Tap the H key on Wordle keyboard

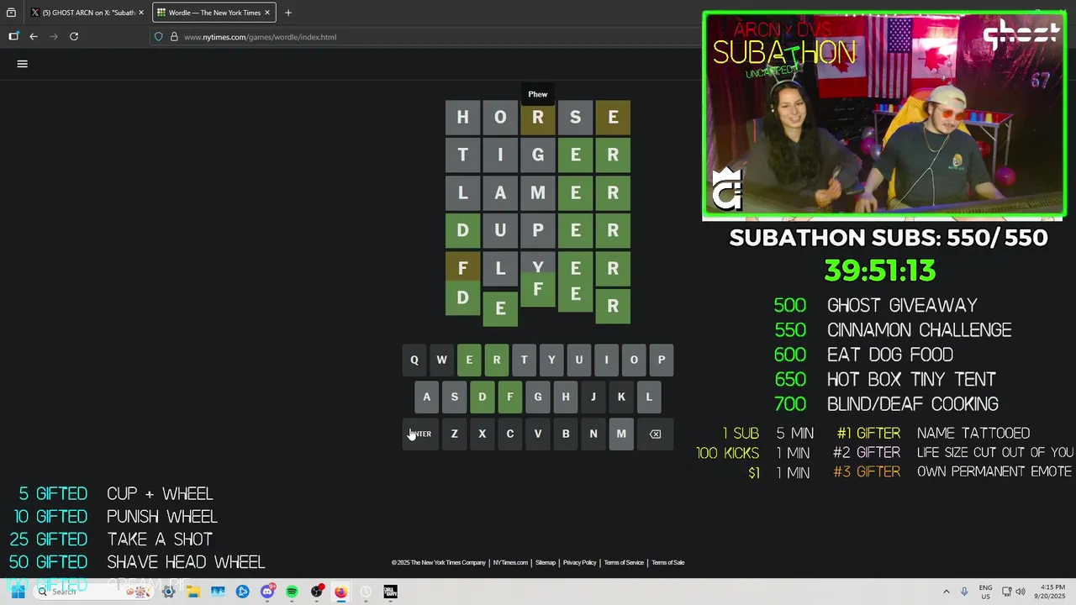(566, 397)
